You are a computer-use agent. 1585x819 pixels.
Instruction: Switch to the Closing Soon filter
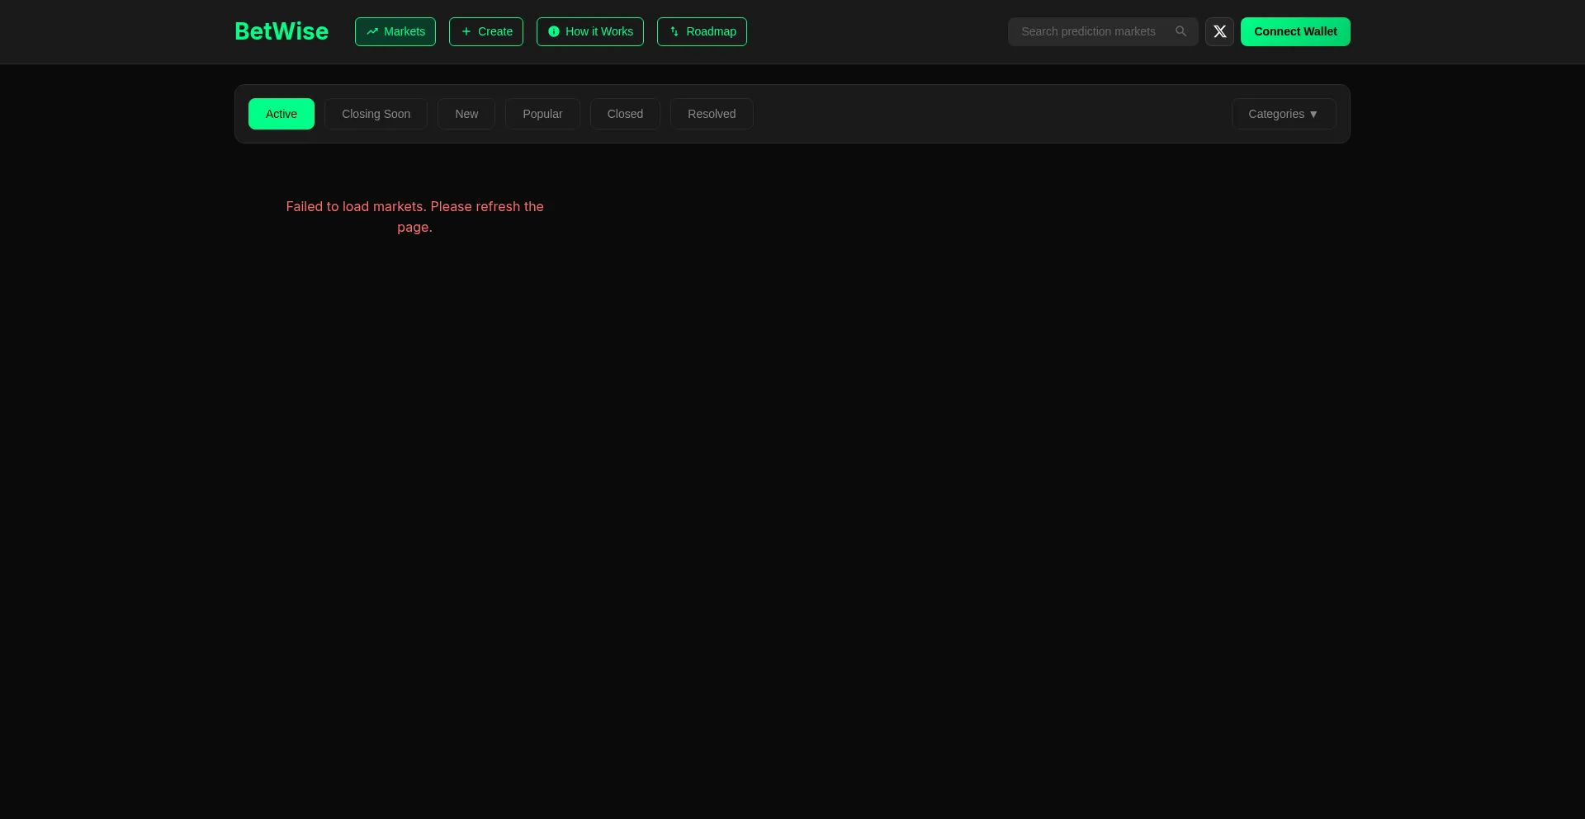click(x=376, y=114)
